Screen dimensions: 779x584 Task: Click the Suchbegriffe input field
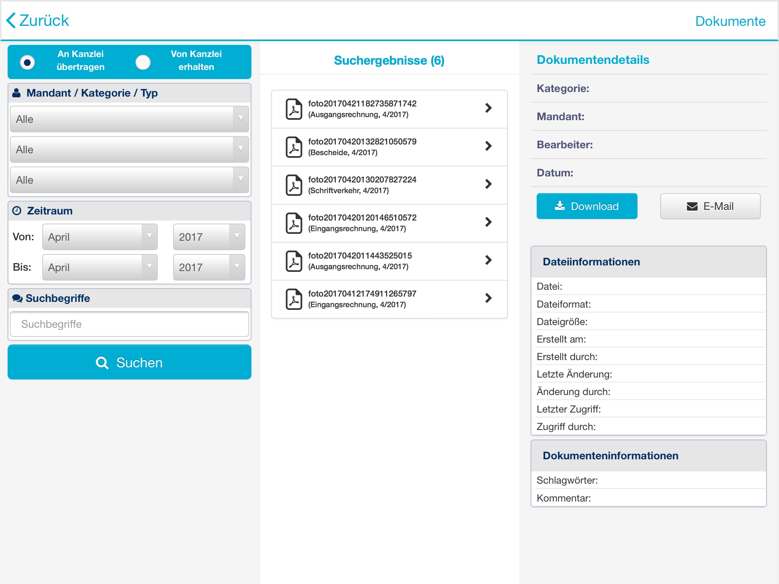(x=128, y=323)
